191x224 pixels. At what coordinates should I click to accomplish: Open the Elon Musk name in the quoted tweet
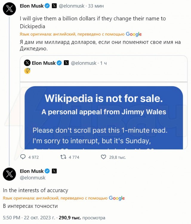click(44, 63)
